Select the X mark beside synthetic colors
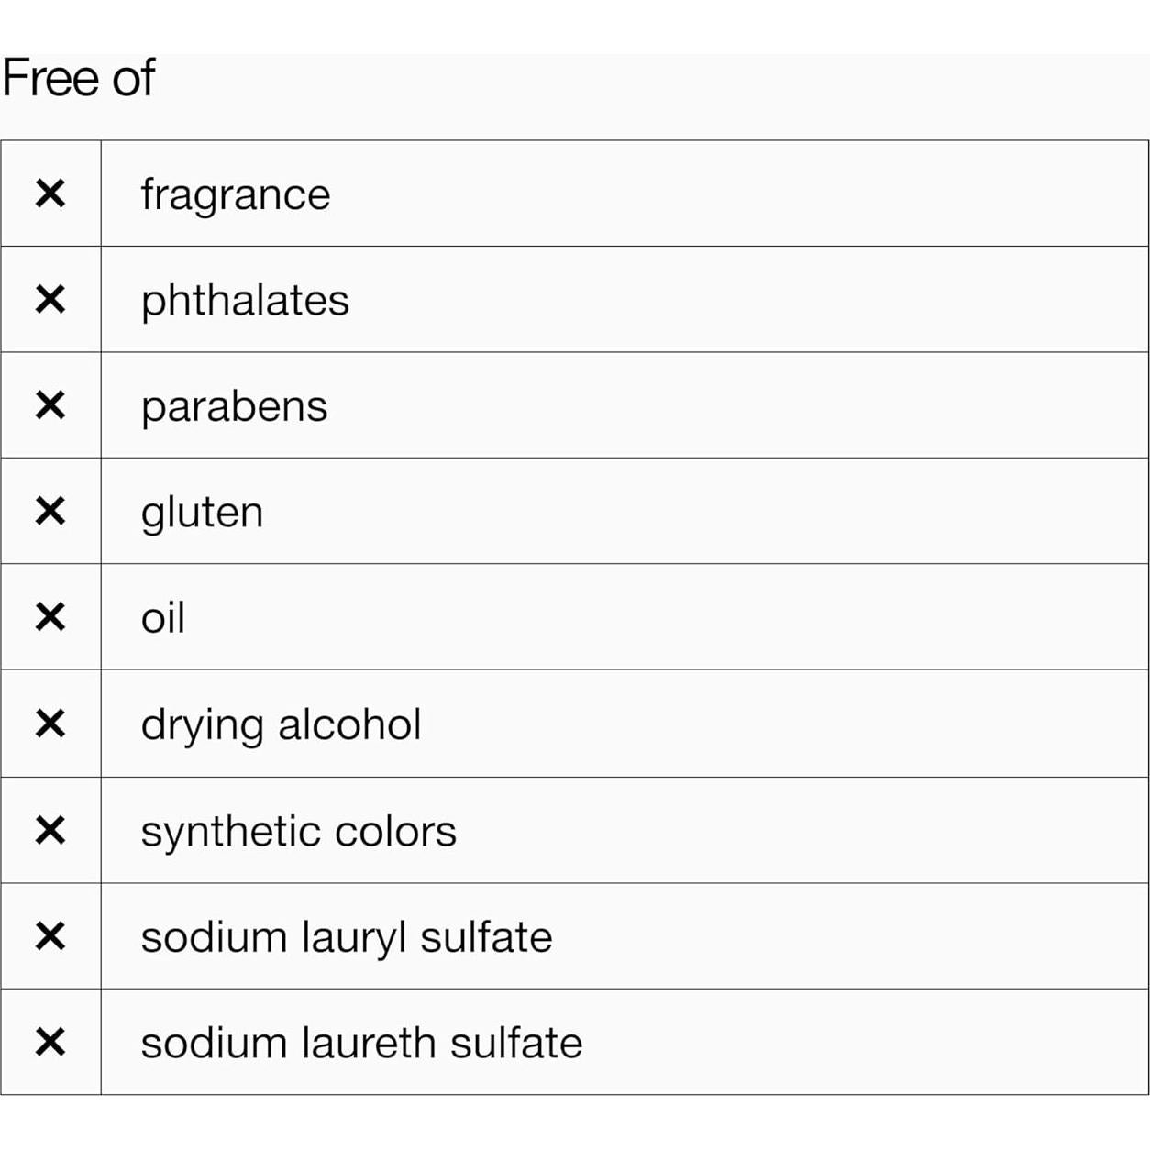1150x1150 pixels. (50, 830)
